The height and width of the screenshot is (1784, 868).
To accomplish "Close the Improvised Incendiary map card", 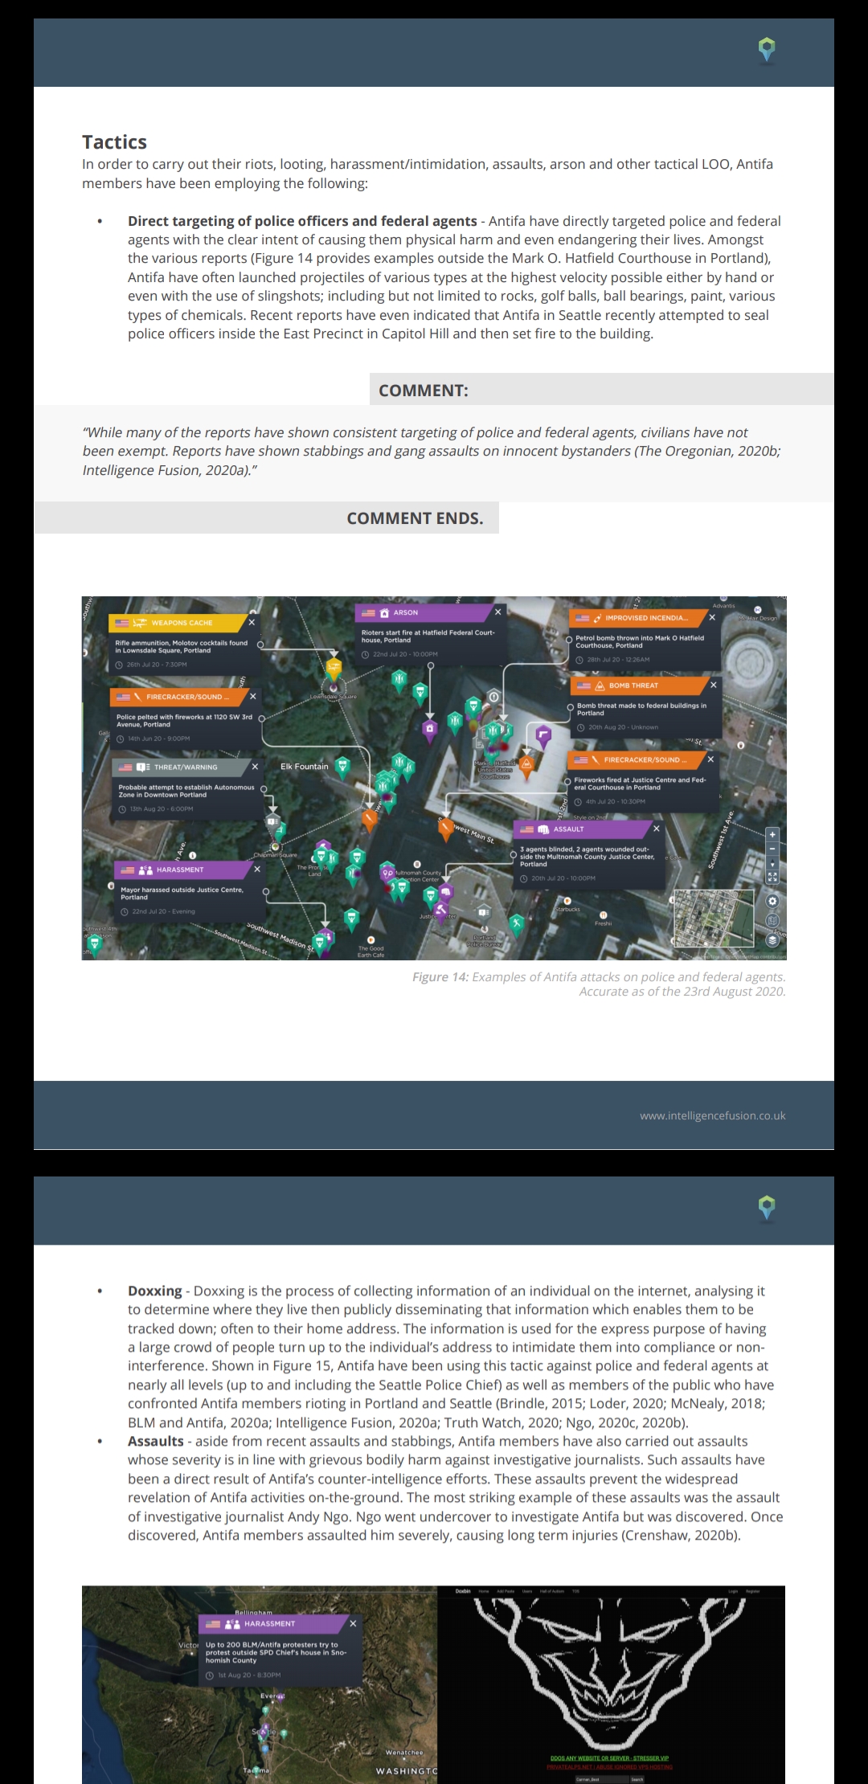I will [x=712, y=617].
